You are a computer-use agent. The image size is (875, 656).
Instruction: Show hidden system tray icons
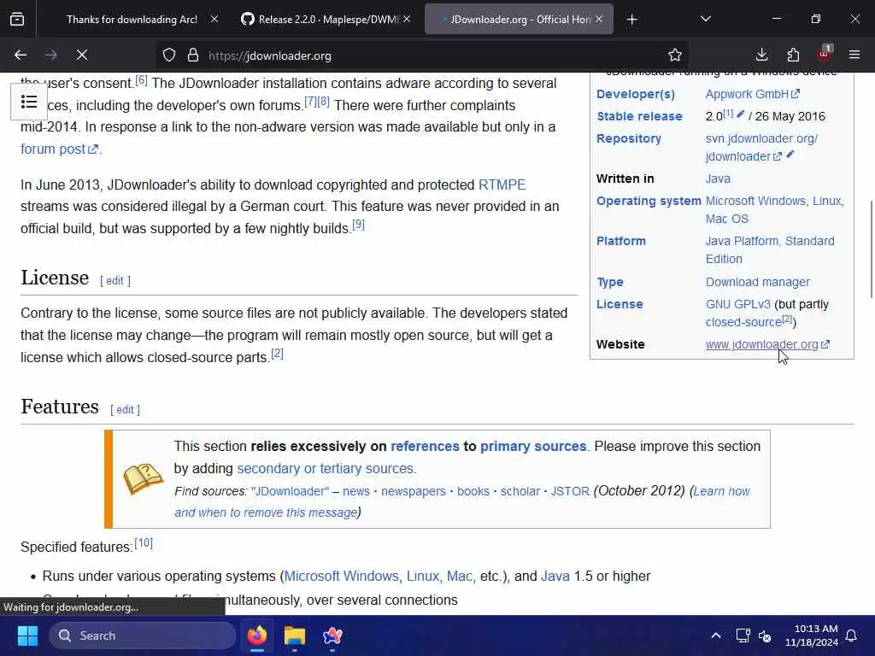point(716,635)
